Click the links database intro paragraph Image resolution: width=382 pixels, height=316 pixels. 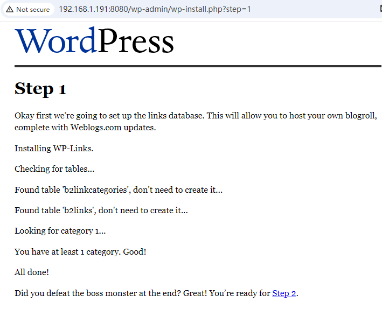[x=195, y=116]
